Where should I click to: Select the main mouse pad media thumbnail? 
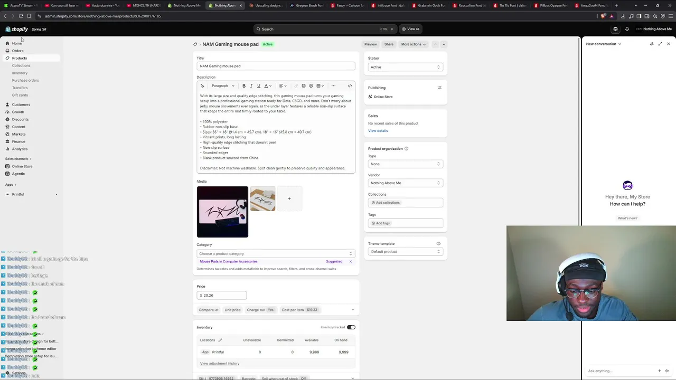click(222, 212)
